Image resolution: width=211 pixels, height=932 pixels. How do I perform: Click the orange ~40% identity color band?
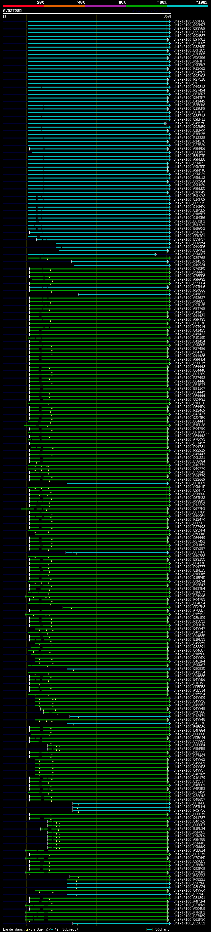[65, 6]
